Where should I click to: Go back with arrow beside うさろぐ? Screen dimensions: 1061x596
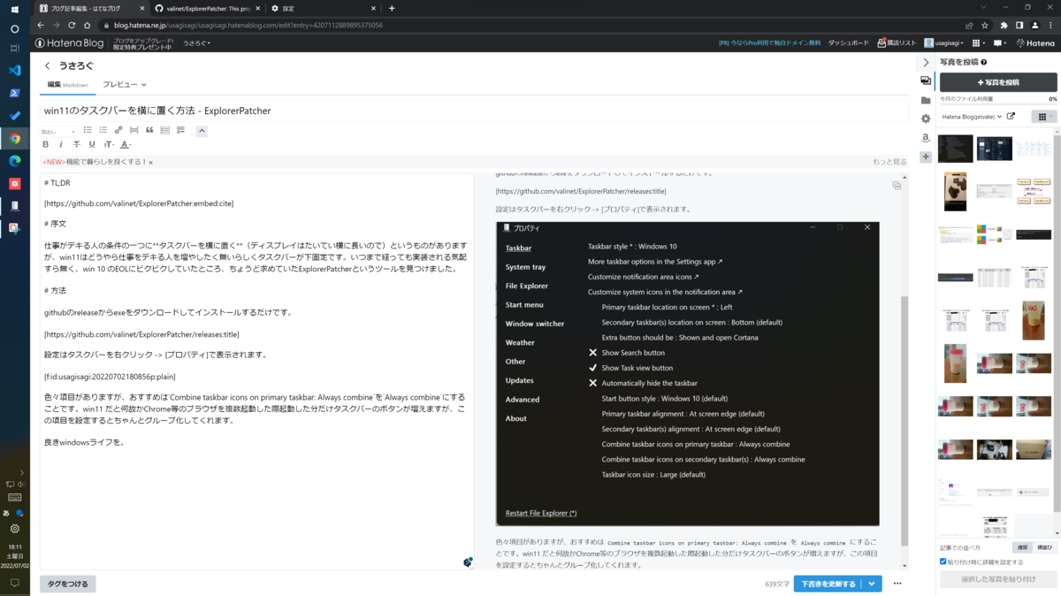coord(48,65)
